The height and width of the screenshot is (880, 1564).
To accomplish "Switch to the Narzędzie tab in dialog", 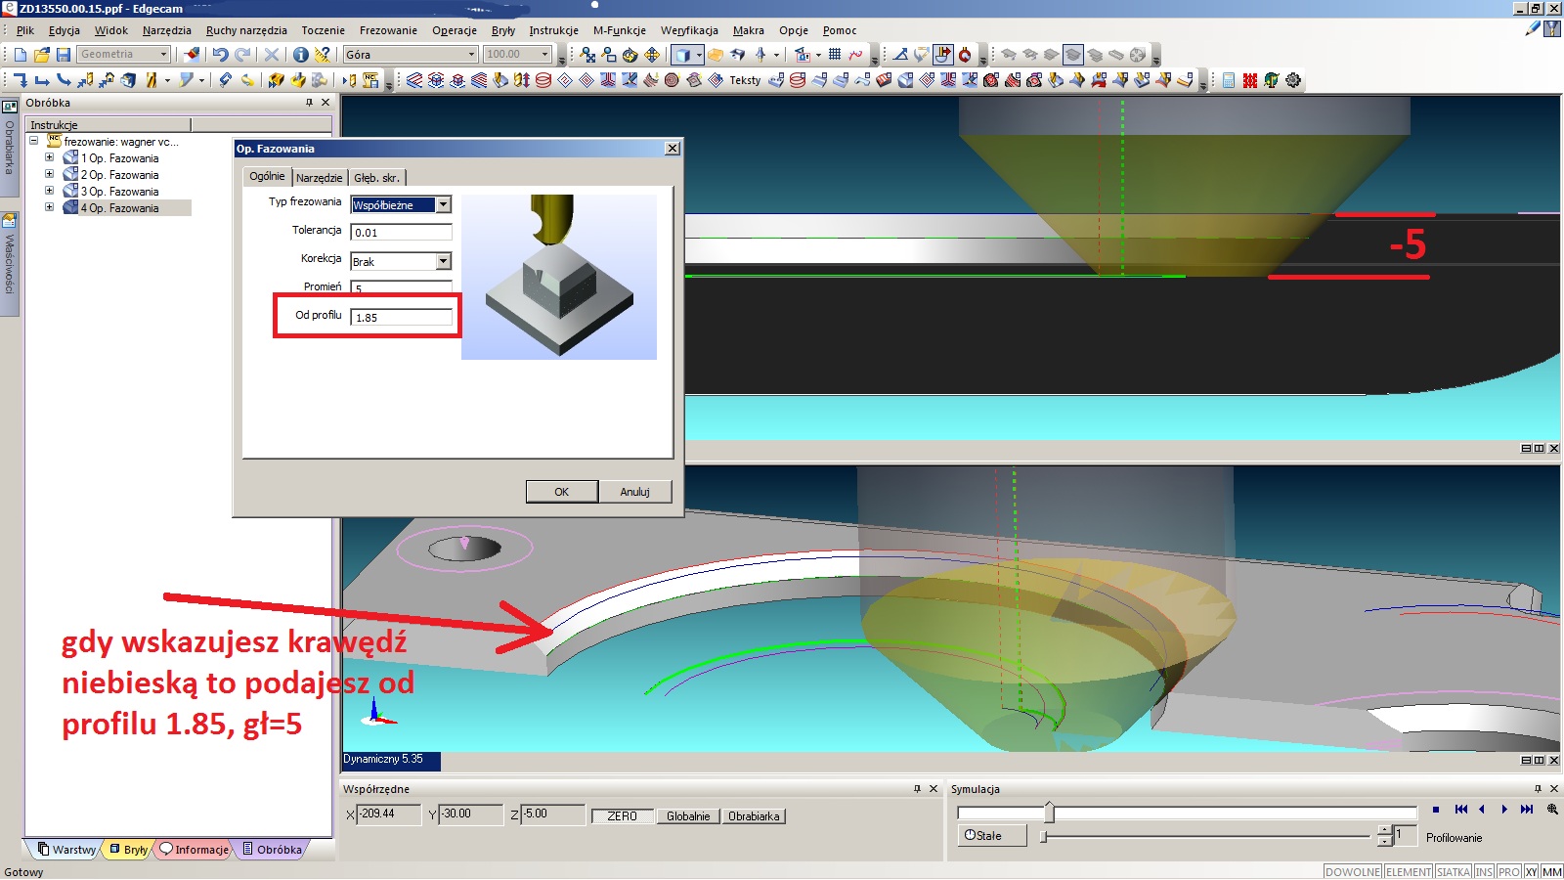I will (x=320, y=178).
